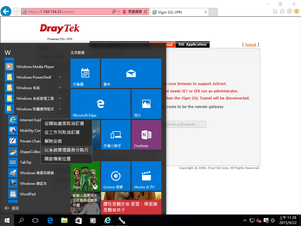The image size is (301, 226).
Task: Open Groove 音樂 tile
Action: click(x=116, y=176)
